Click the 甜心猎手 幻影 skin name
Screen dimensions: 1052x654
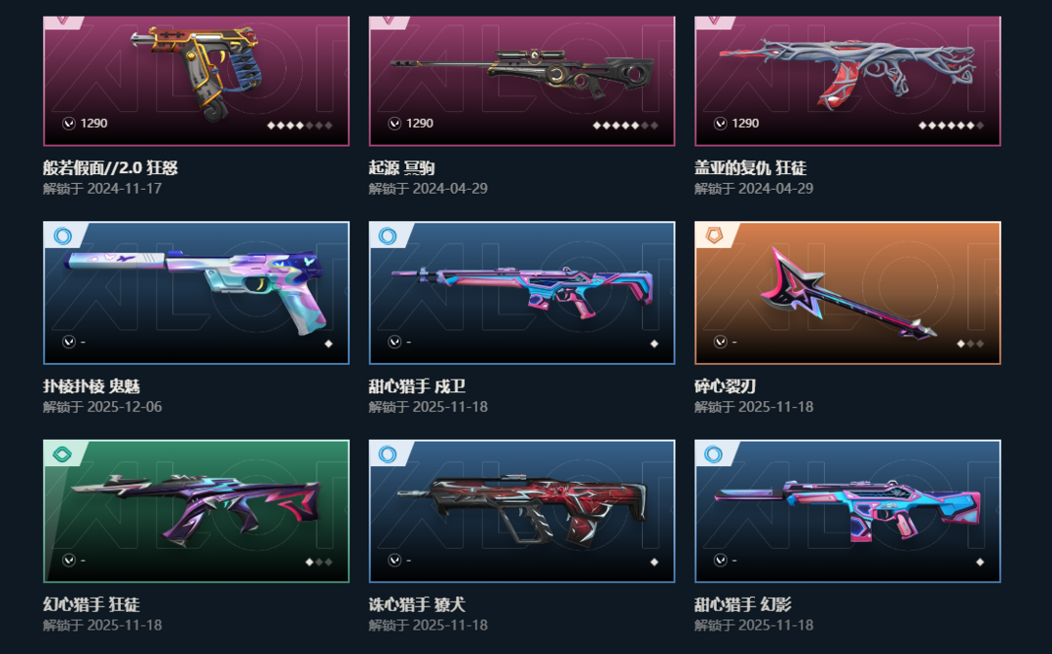pos(742,604)
